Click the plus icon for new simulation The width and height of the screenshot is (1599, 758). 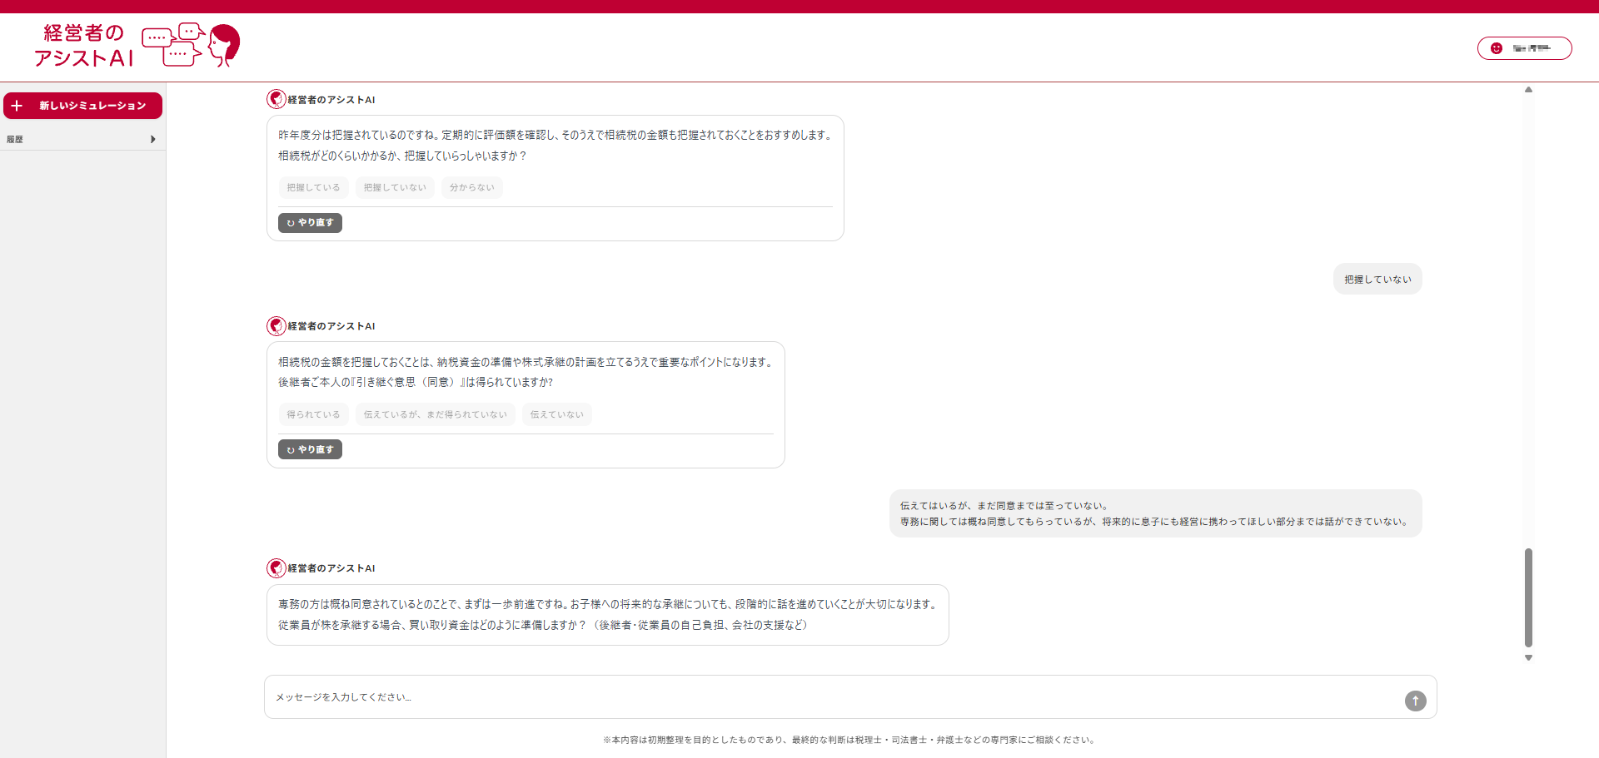point(17,106)
